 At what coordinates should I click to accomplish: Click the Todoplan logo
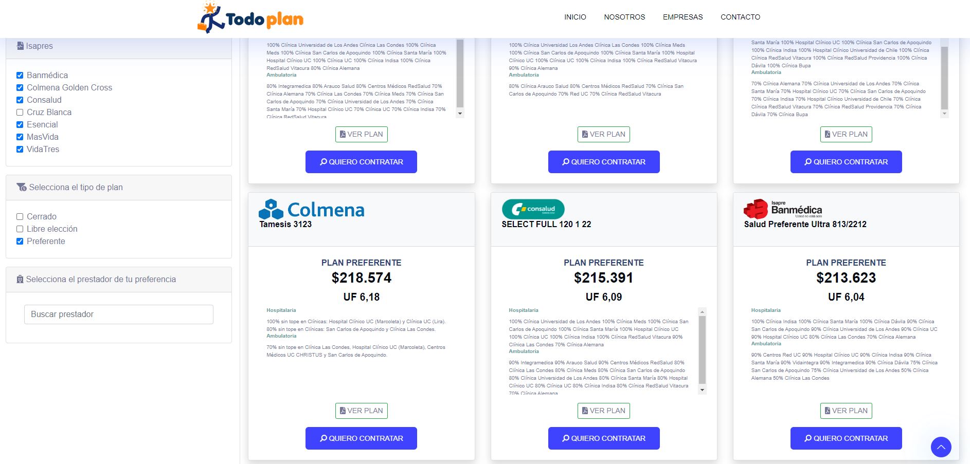[250, 18]
